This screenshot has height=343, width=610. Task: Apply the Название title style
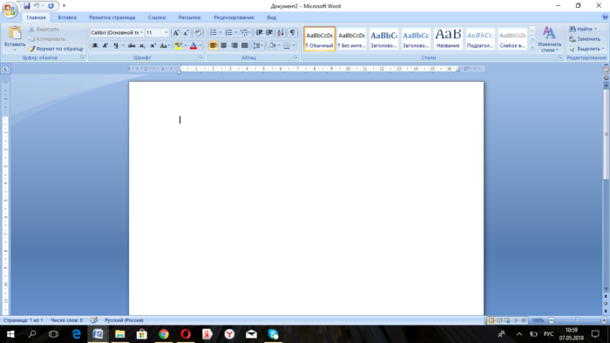coord(448,39)
